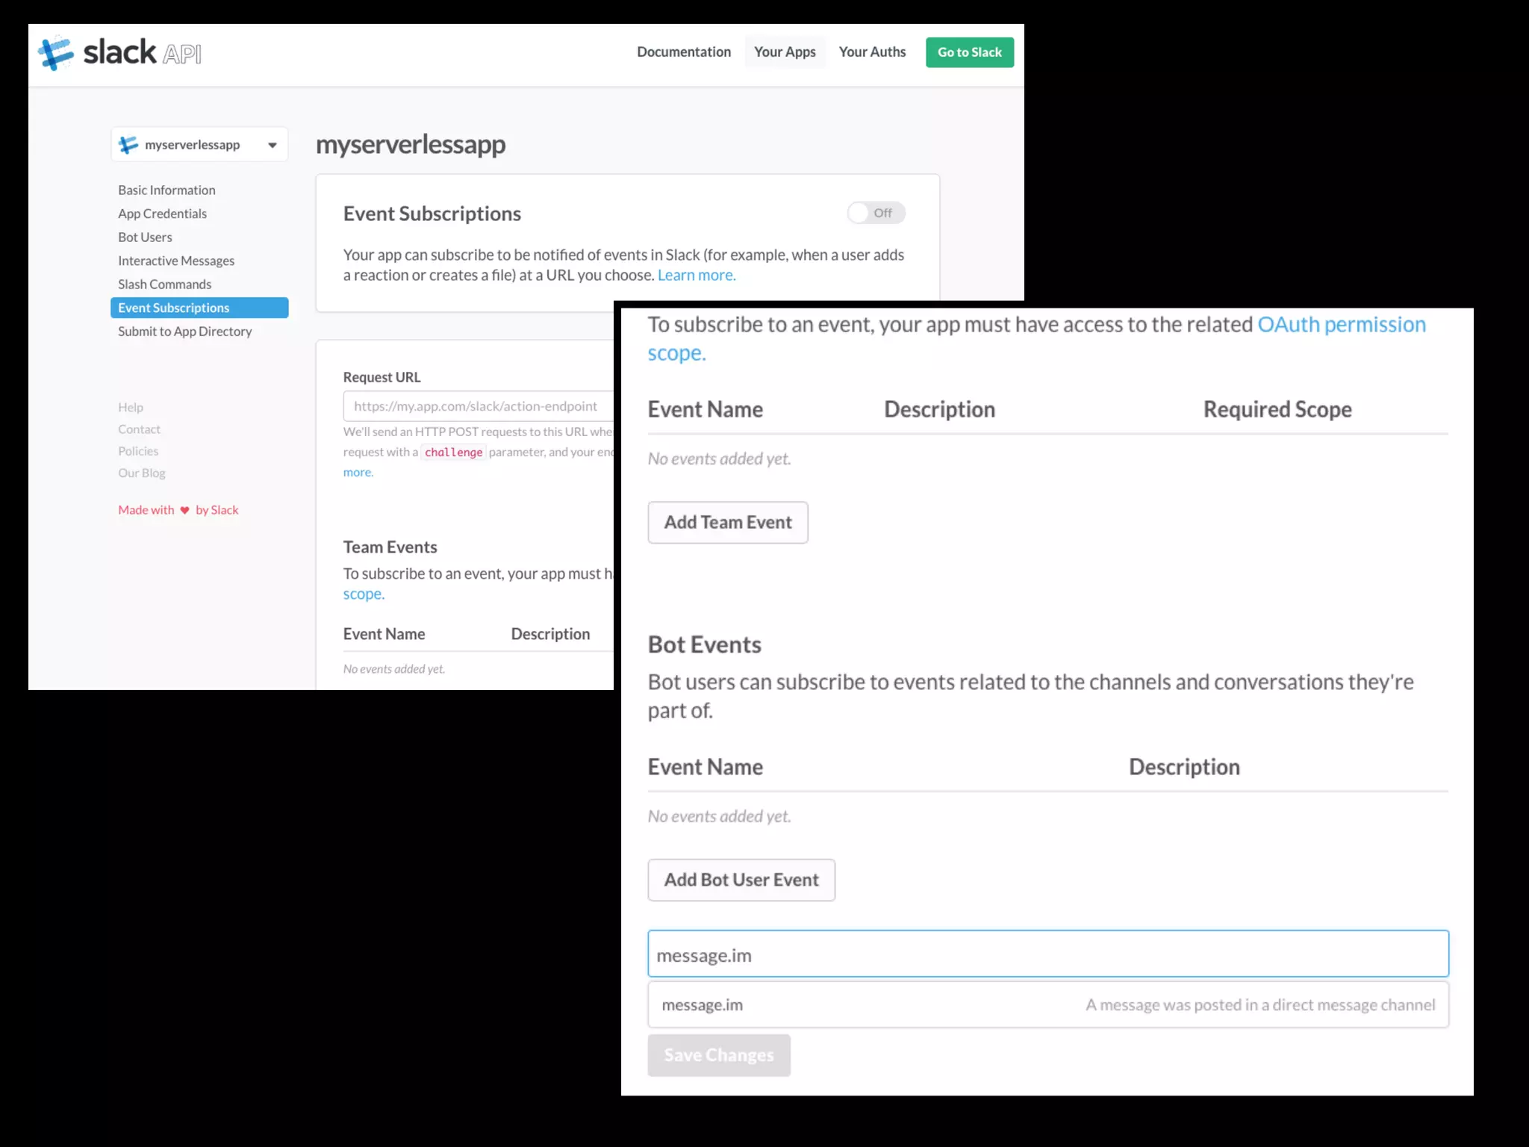Click the myserverlessapp page heading
This screenshot has height=1147, width=1529.
click(x=411, y=144)
